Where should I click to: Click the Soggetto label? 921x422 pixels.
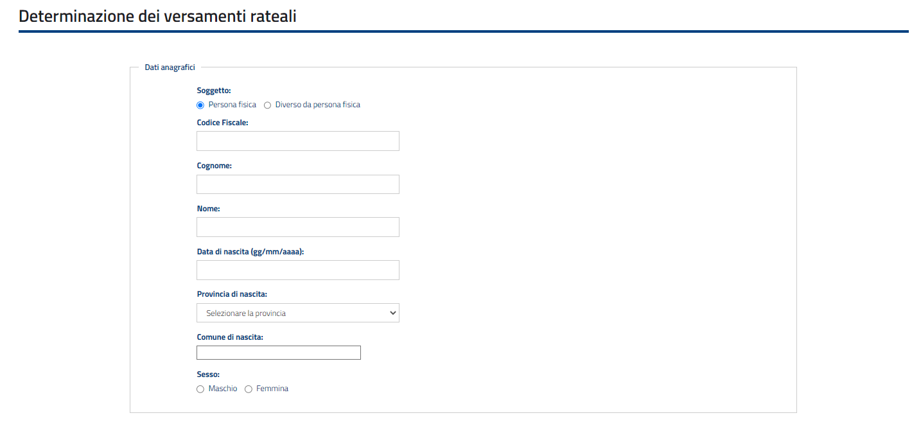[x=214, y=91]
